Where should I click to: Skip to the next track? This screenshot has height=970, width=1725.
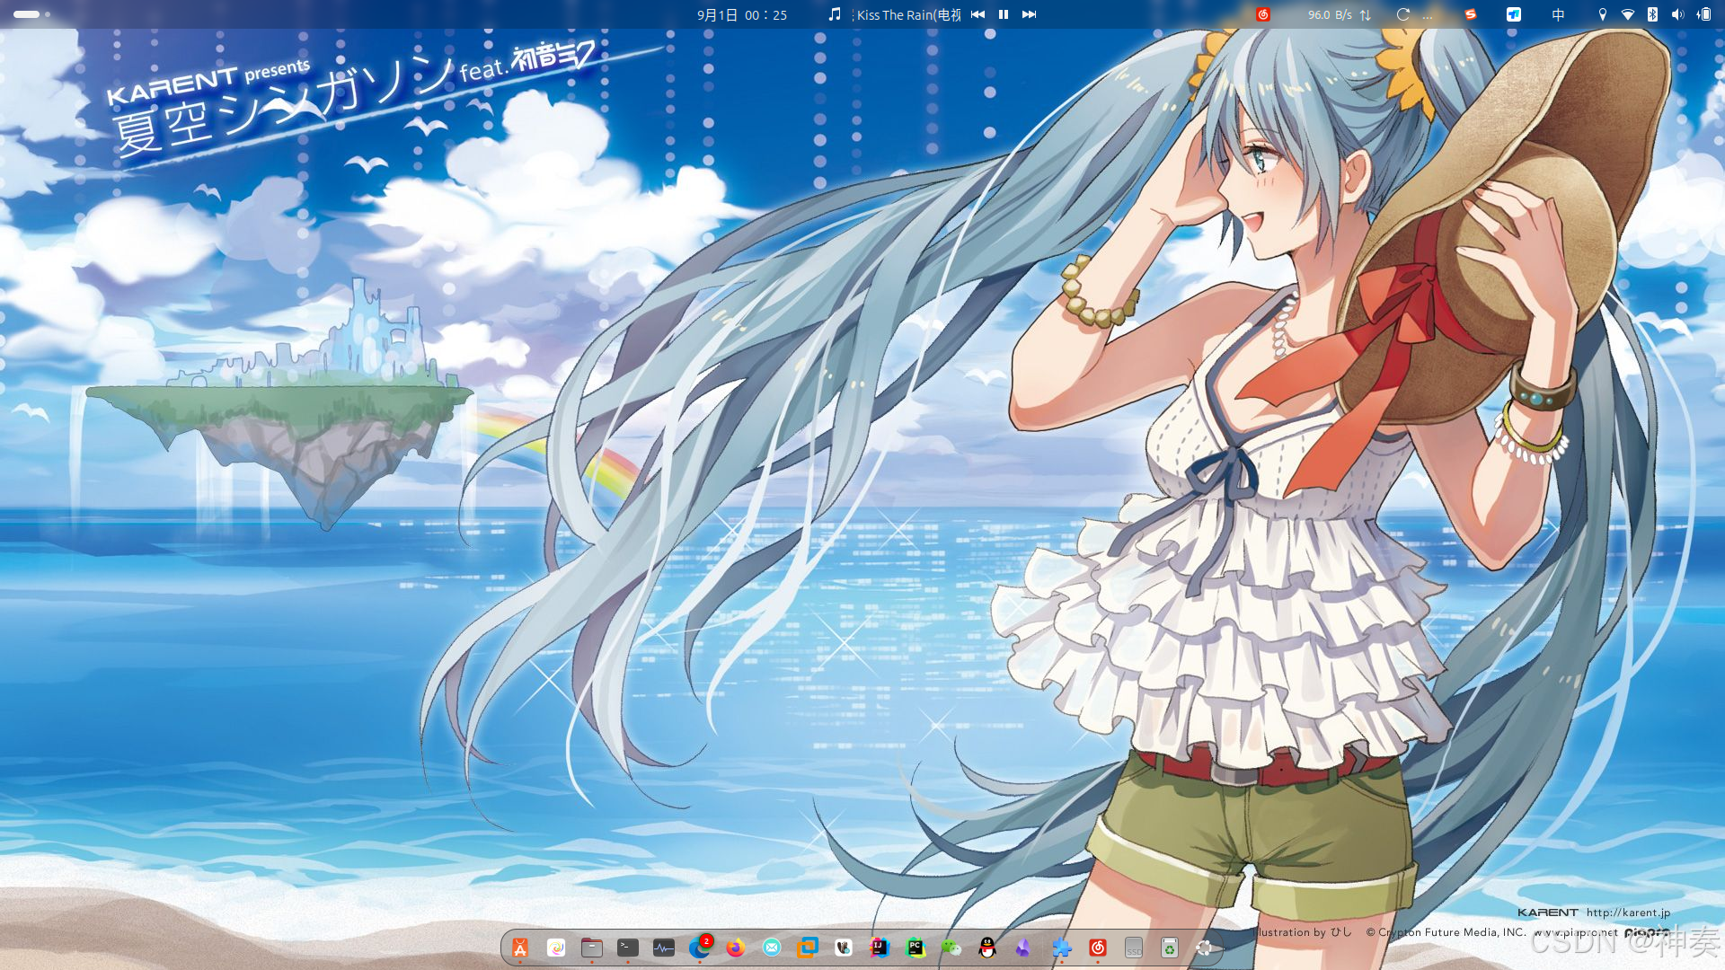[1030, 14]
